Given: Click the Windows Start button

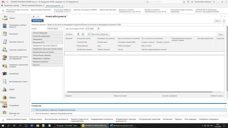Looking at the screenshot, I should coord(3,126).
